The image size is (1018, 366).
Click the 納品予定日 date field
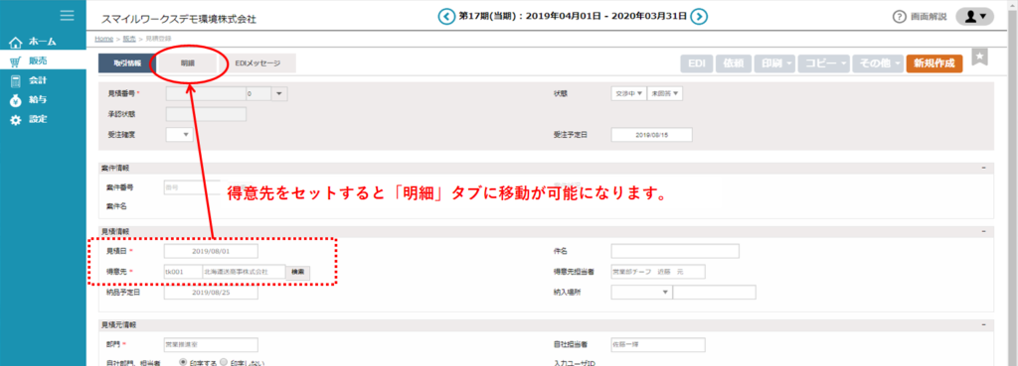point(211,293)
